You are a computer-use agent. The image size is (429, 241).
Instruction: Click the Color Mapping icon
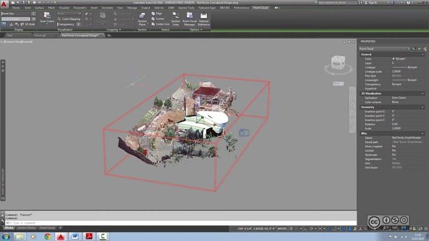point(60,19)
